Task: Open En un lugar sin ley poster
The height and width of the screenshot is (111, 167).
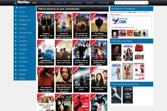Action: click(x=64, y=53)
